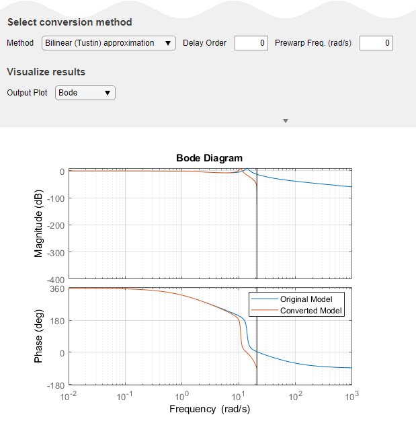416x421 pixels.
Task: Open the Method conversion dropdown
Action: pos(108,43)
